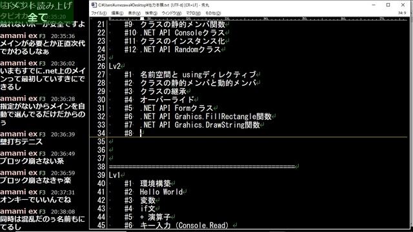The width and height of the screenshot is (413, 232).
Task: Click comment '壁打ちテニス'
Action: click(21, 142)
